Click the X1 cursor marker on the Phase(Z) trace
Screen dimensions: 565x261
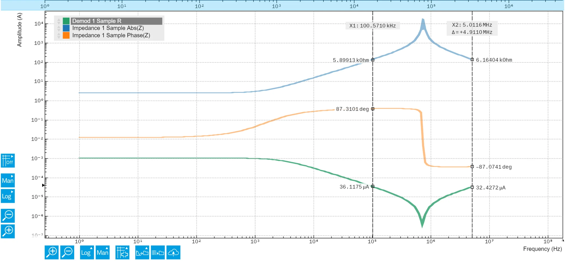373,109
